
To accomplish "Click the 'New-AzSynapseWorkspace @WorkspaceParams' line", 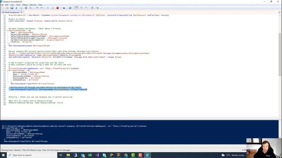I will (30, 46).
